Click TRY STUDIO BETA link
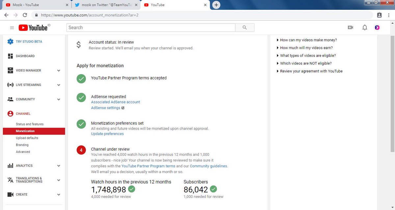Image resolution: width=395 pixels, height=210 pixels. 29,42
